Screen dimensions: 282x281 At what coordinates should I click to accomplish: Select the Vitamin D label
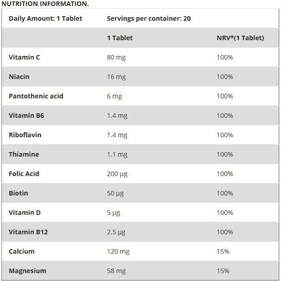(25, 213)
